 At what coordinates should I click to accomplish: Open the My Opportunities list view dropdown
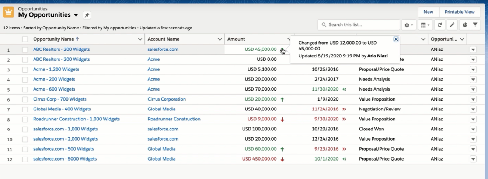[76, 15]
